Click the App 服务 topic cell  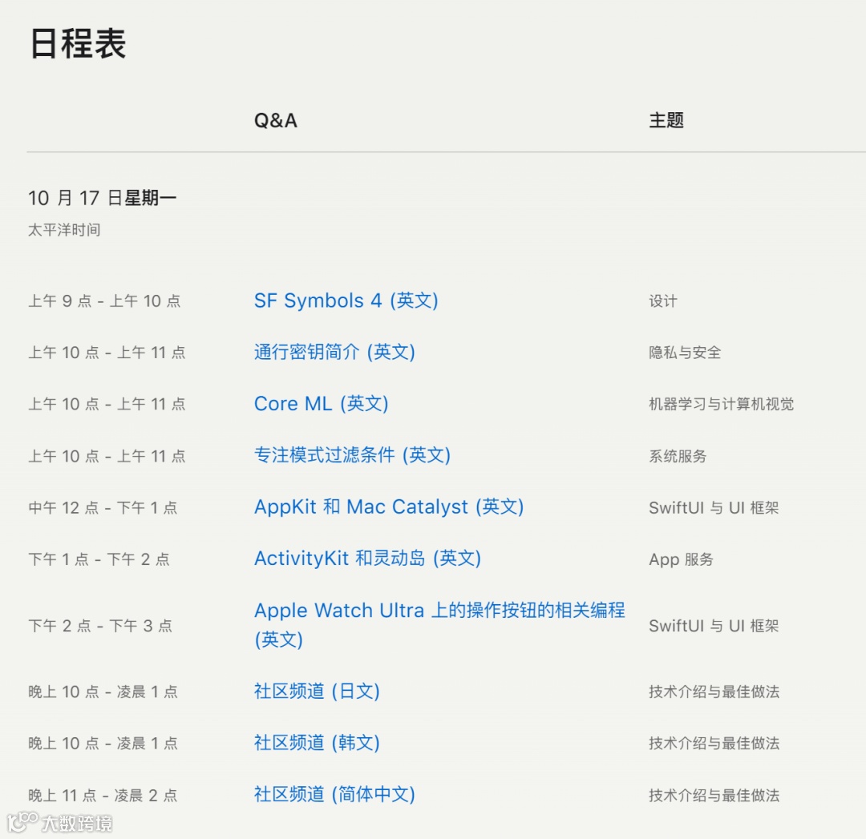(x=681, y=559)
